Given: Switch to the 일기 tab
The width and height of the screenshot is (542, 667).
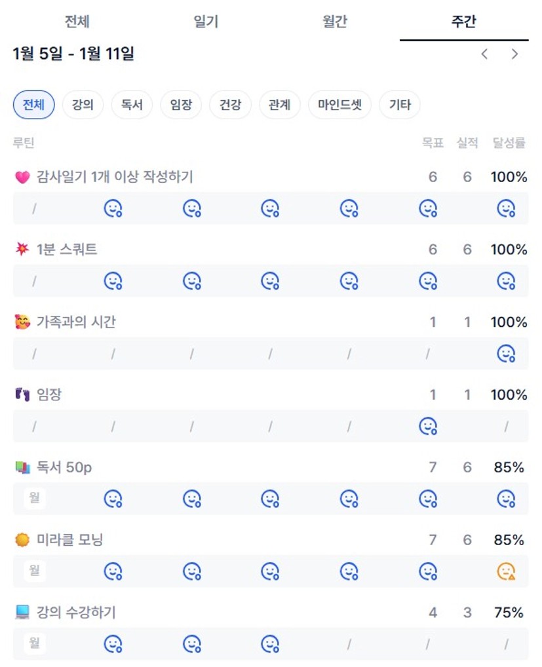Looking at the screenshot, I should 206,22.
